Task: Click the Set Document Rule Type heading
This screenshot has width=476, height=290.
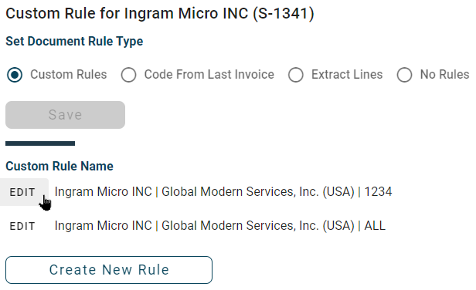Action: click(x=74, y=42)
